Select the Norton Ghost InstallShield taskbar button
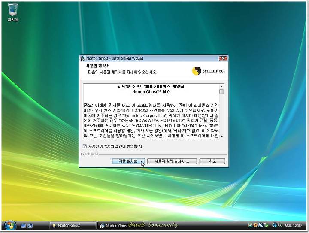Image resolution: width=309 pixels, height=233 pixels. coord(121,226)
